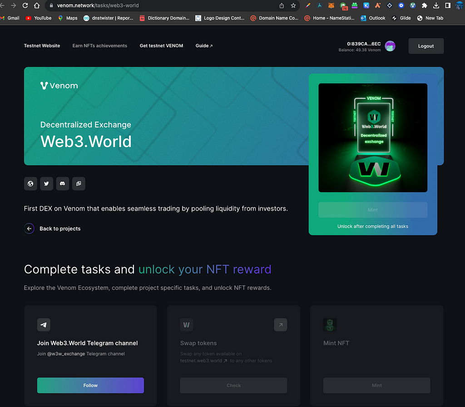
Task: Click wallet avatar next to balance
Action: click(390, 46)
